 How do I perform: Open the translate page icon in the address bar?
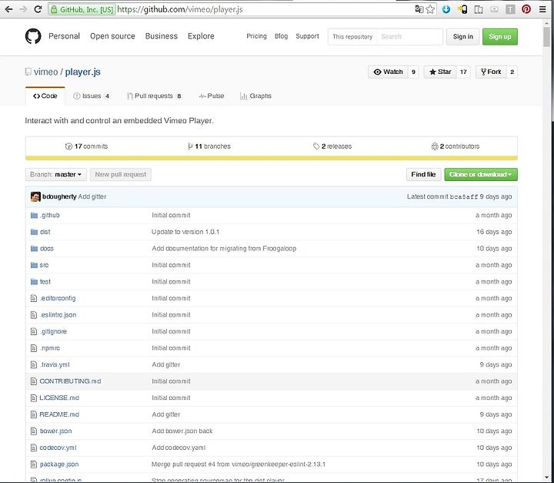[x=419, y=9]
